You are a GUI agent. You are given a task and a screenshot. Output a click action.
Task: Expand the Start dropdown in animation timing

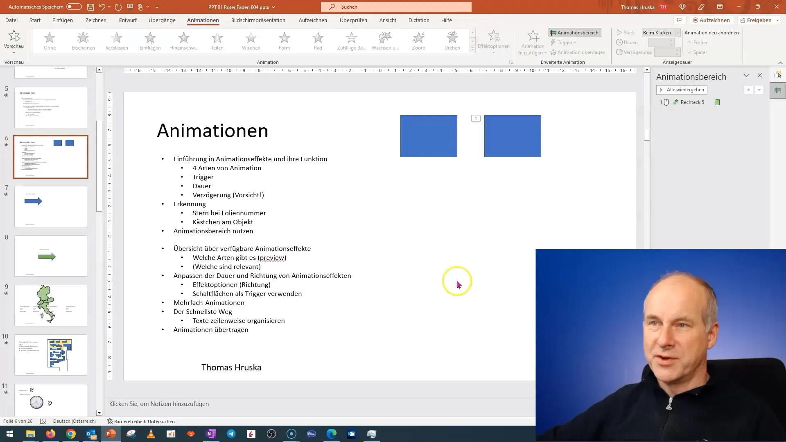(x=676, y=32)
